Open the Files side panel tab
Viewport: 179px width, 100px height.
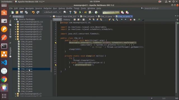[x=10, y=22]
